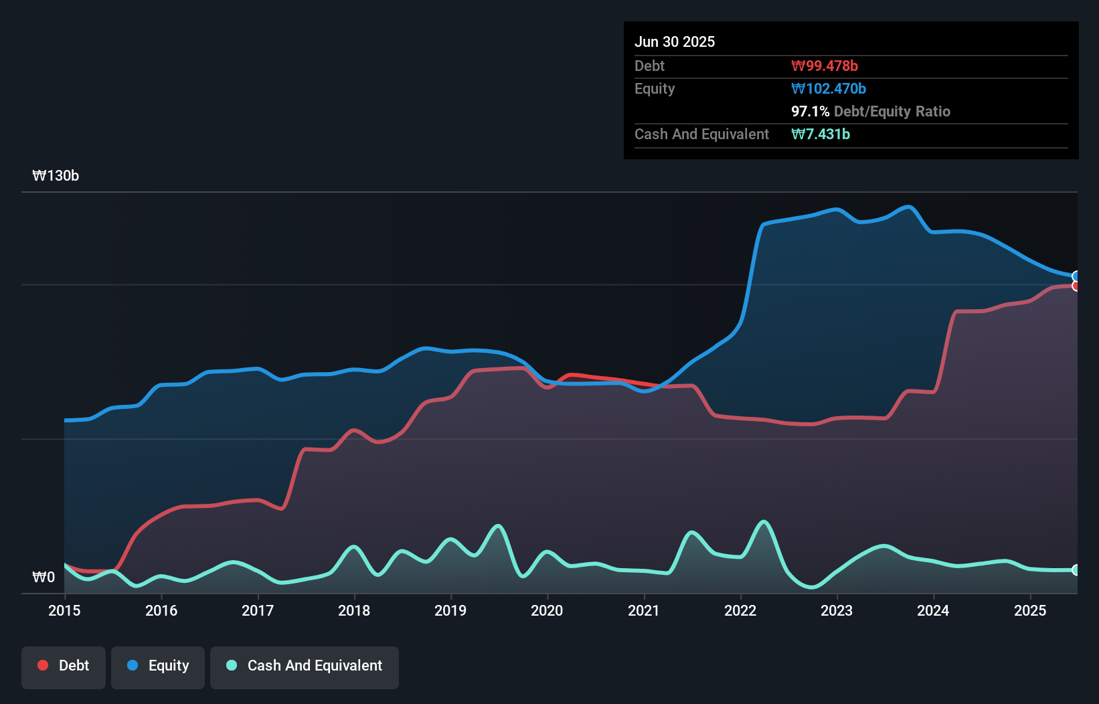The width and height of the screenshot is (1099, 704).
Task: Click the 2020 label on the time axis
Action: (x=547, y=610)
